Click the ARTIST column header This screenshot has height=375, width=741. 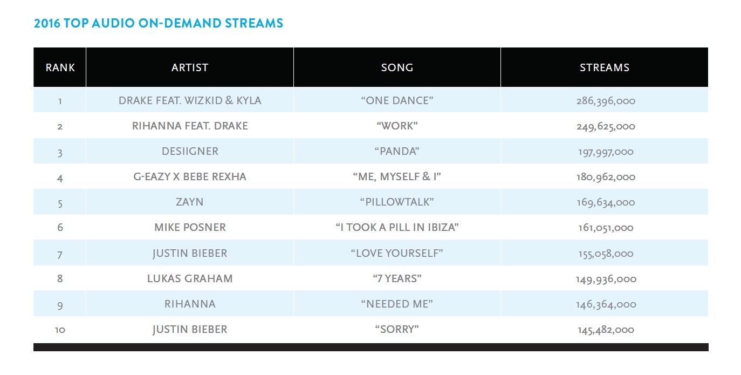coord(190,67)
